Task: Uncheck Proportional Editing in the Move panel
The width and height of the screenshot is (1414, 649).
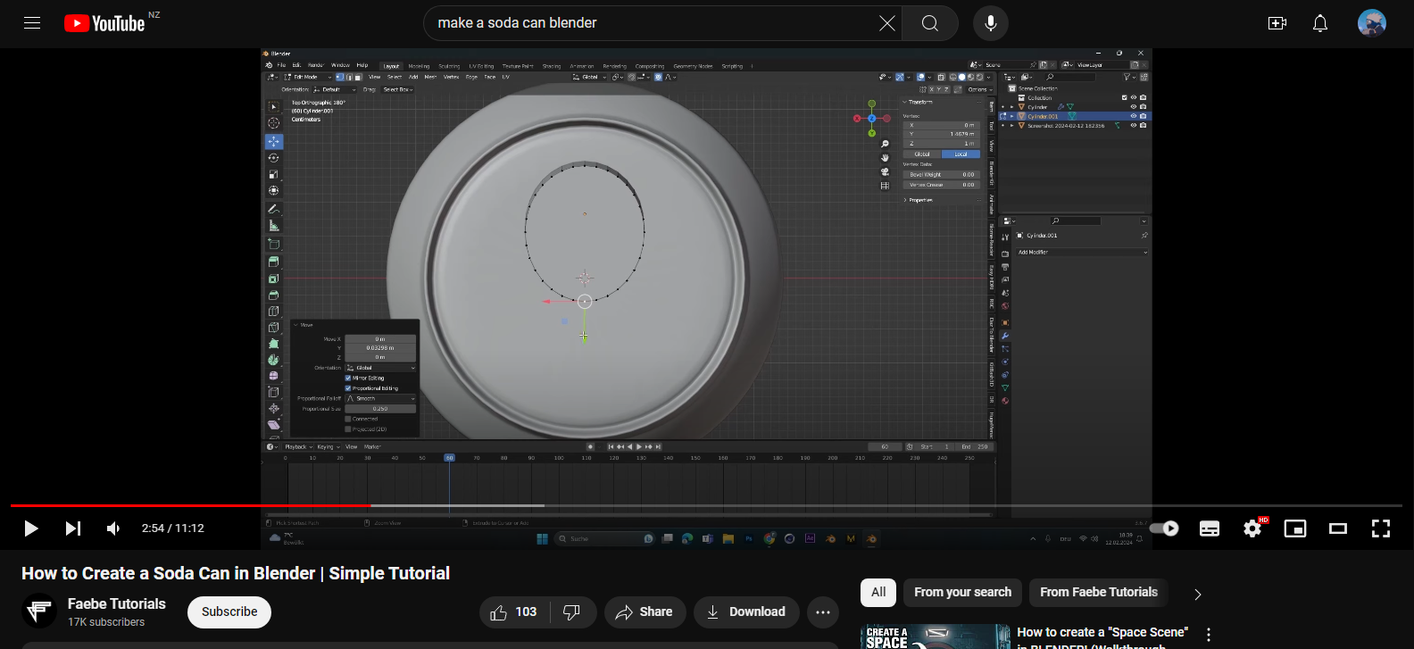Action: click(348, 388)
